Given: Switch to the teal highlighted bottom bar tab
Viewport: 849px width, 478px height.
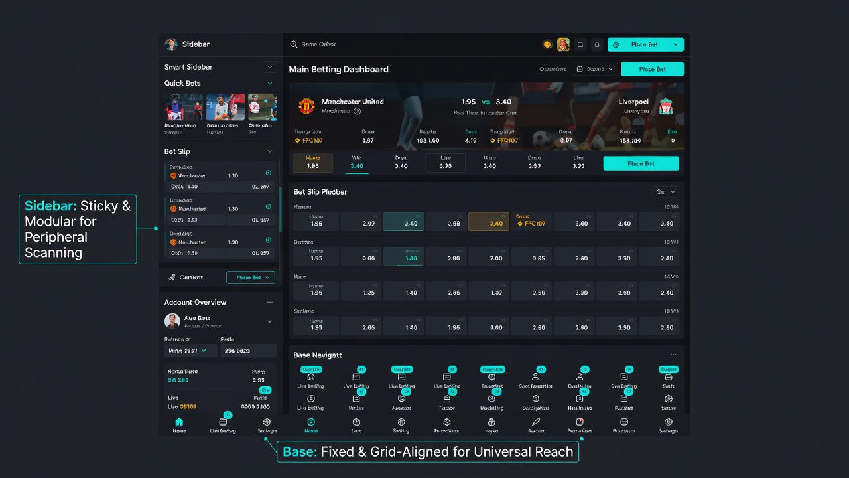Looking at the screenshot, I should tap(311, 425).
